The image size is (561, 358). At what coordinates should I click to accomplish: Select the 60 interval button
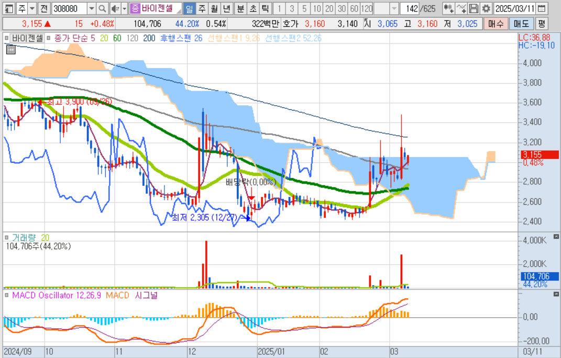click(354, 8)
